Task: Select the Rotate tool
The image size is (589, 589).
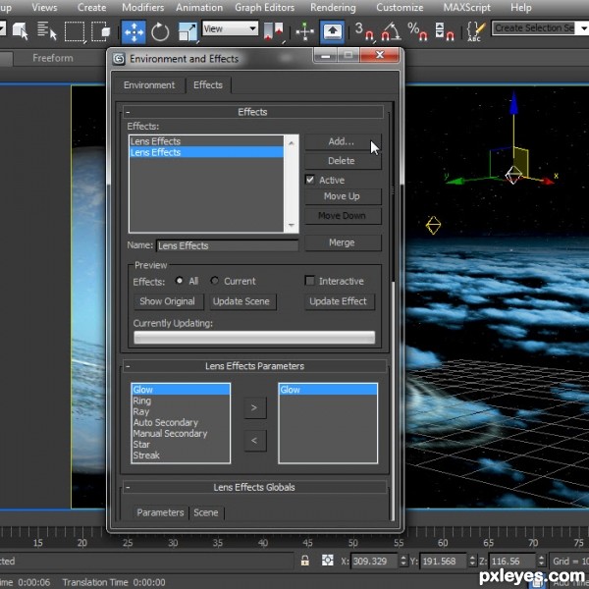Action: pyautogui.click(x=160, y=32)
